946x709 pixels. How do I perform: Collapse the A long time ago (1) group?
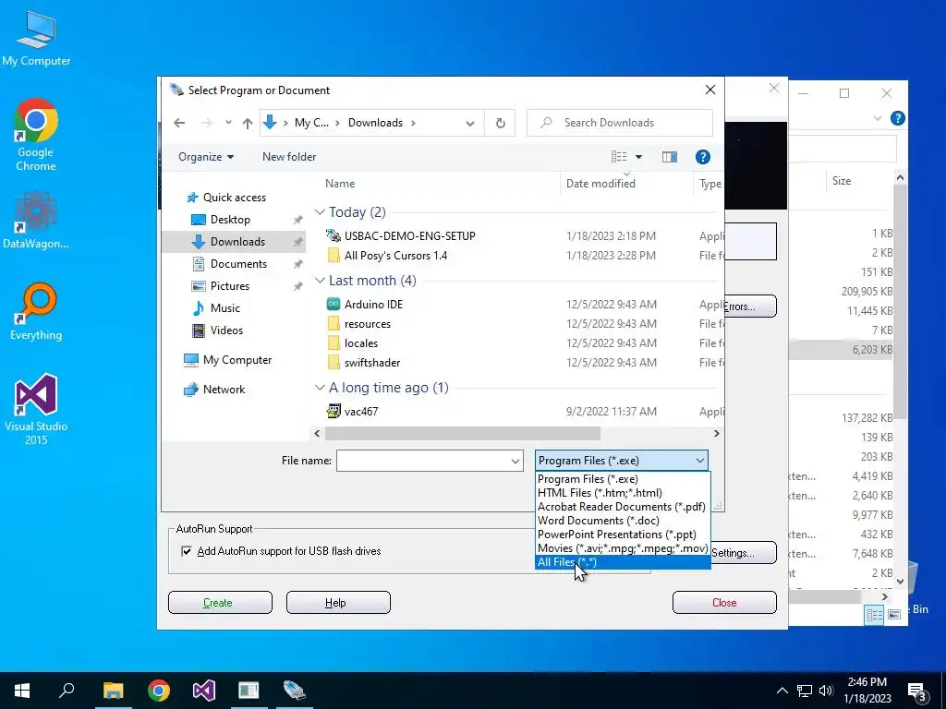(321, 388)
